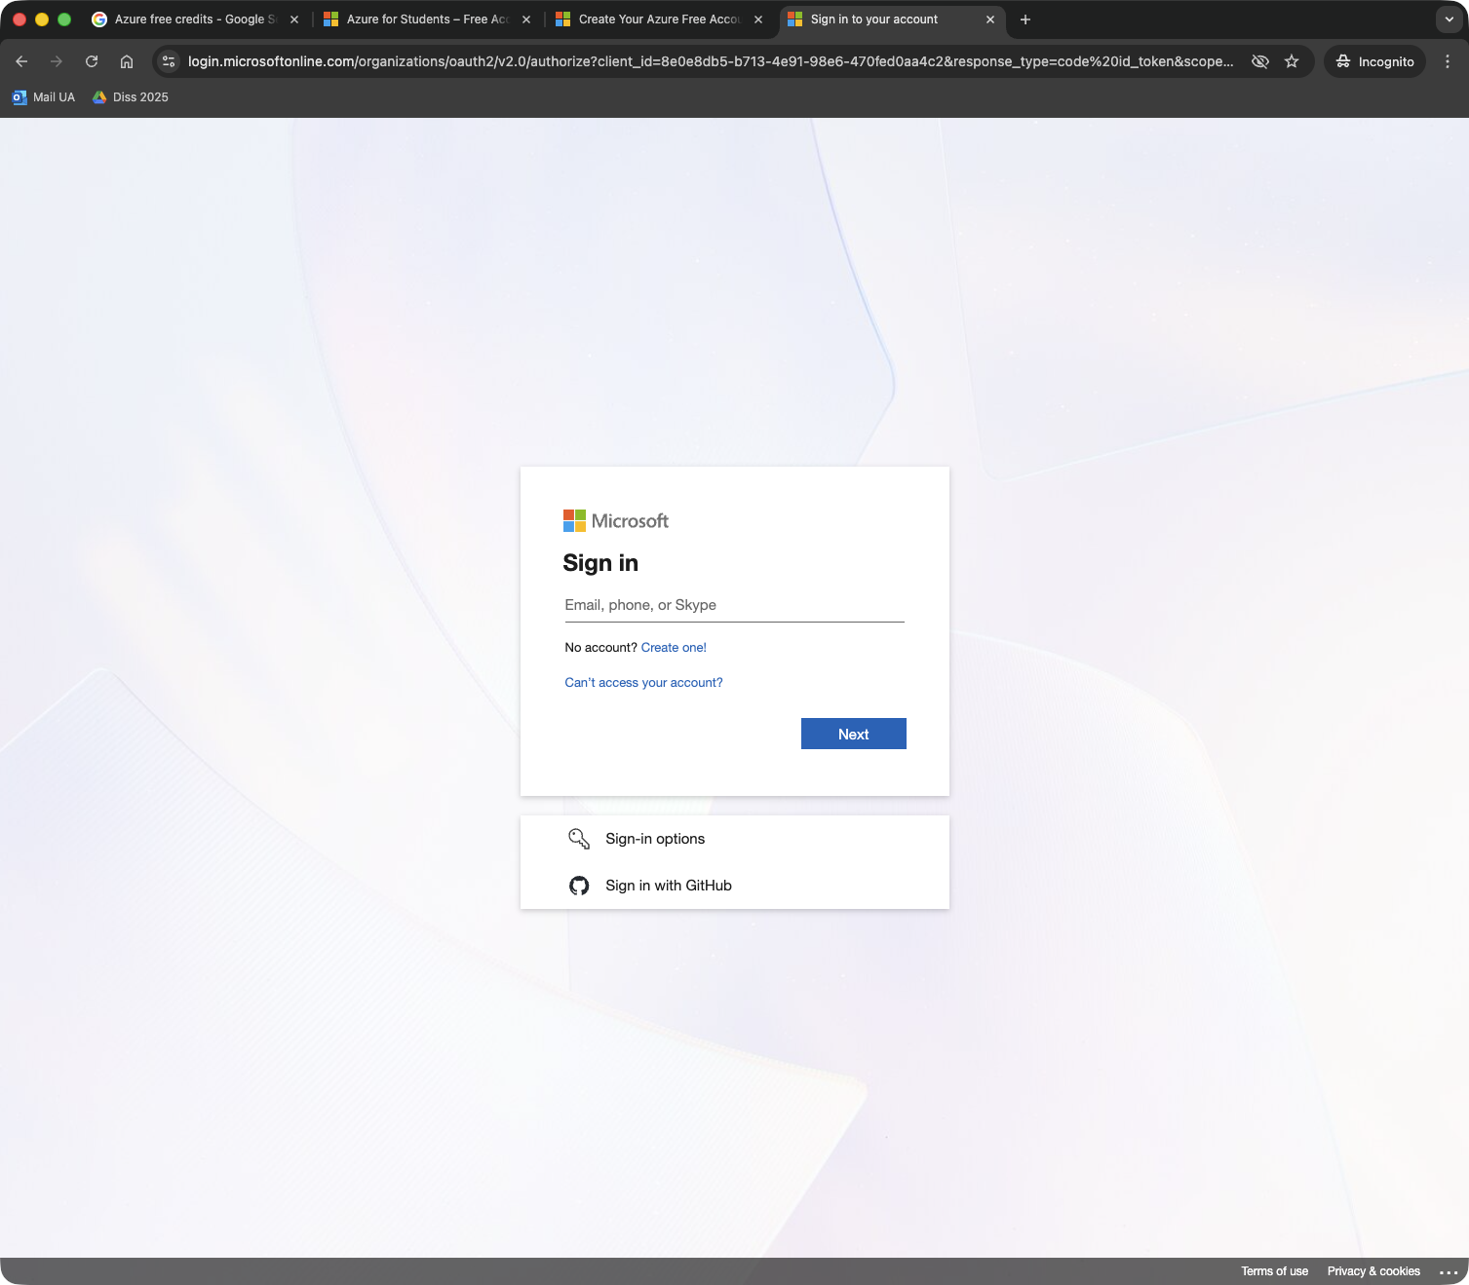Open Chrome three-dot menu
This screenshot has height=1285, width=1469.
pyautogui.click(x=1448, y=61)
